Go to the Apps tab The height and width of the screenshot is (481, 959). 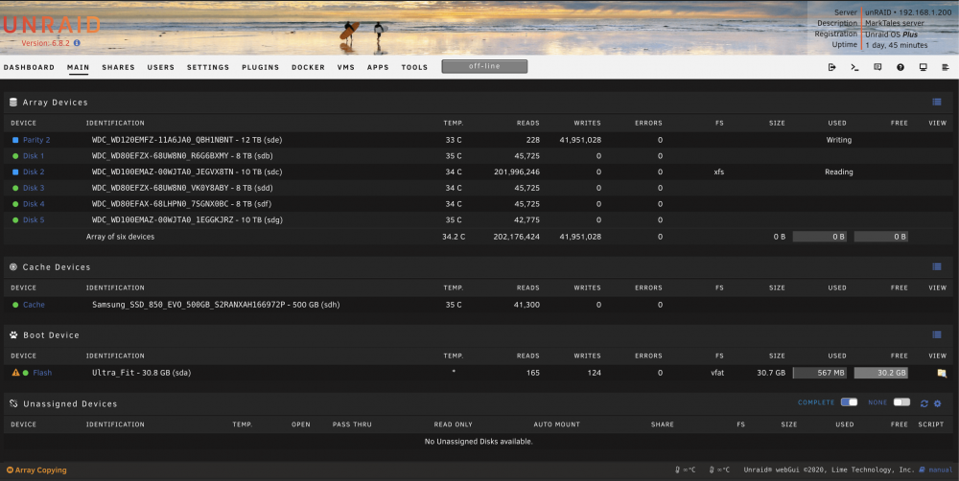tap(377, 67)
